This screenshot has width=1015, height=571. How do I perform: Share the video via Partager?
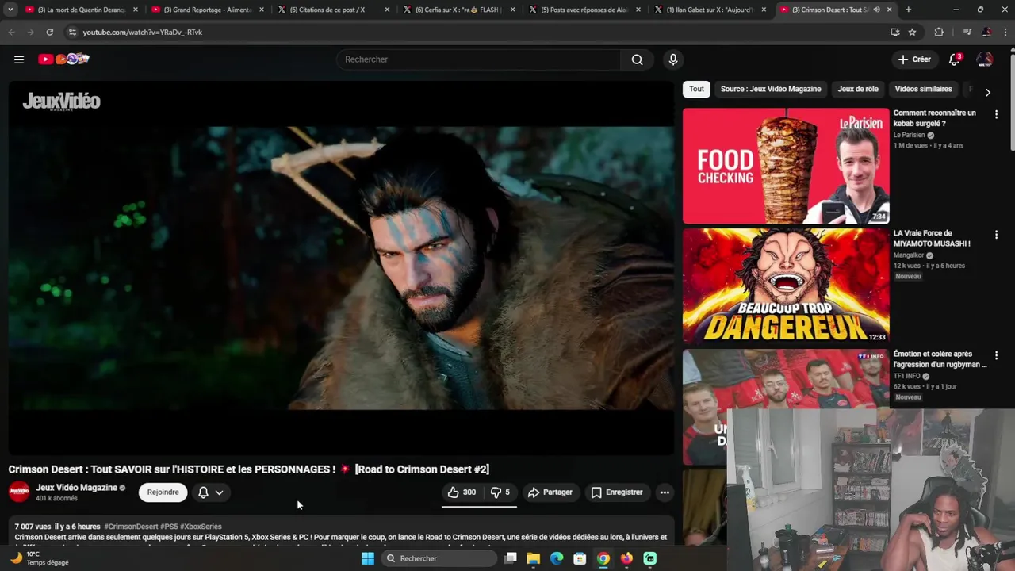[550, 492]
